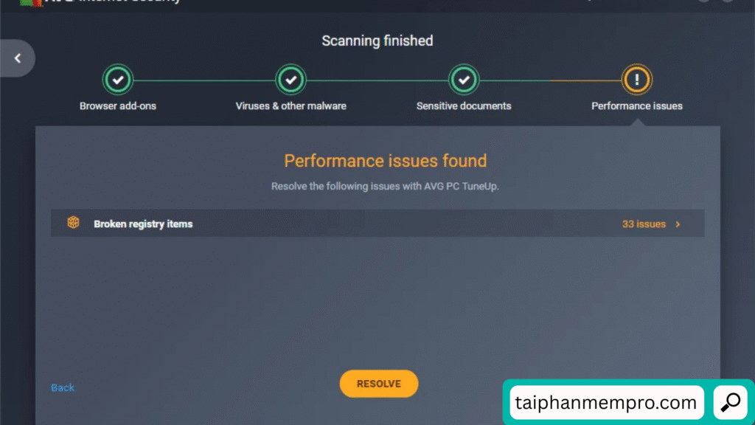Viewport: 755px width, 425px height.
Task: Open the Broken registry items row
Action: (x=377, y=223)
